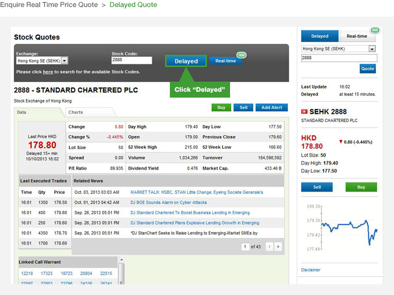
Task: Open the Disclaimer link
Action: click(311, 270)
